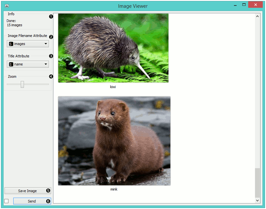
Task: Click the Send button
Action: pos(32,201)
